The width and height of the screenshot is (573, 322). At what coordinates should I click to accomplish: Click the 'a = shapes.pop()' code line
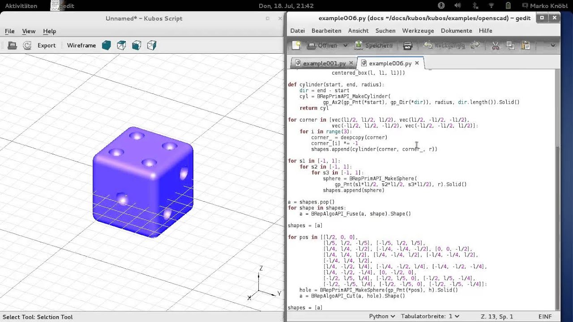(x=311, y=202)
